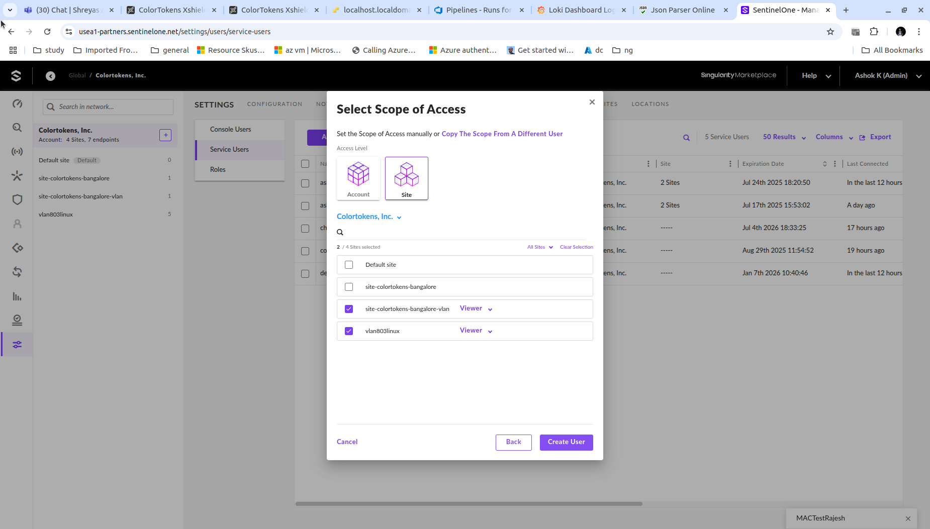Select the Reports bar-chart icon in sidebar
Screen dimensions: 930x529
click(17, 296)
